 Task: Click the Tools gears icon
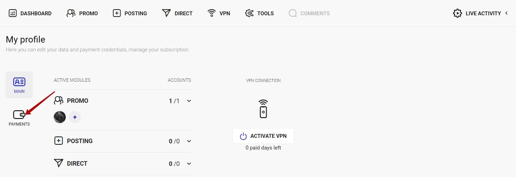point(249,13)
